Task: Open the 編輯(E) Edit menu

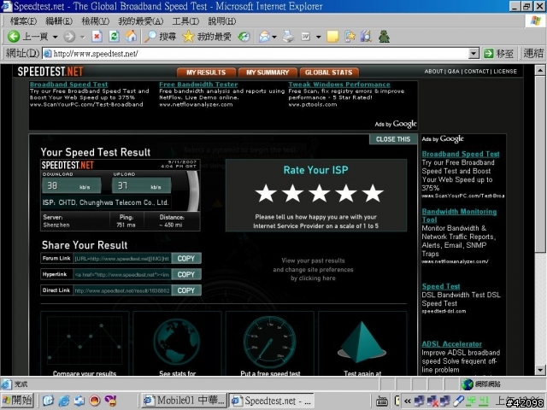Action: pyautogui.click(x=59, y=21)
